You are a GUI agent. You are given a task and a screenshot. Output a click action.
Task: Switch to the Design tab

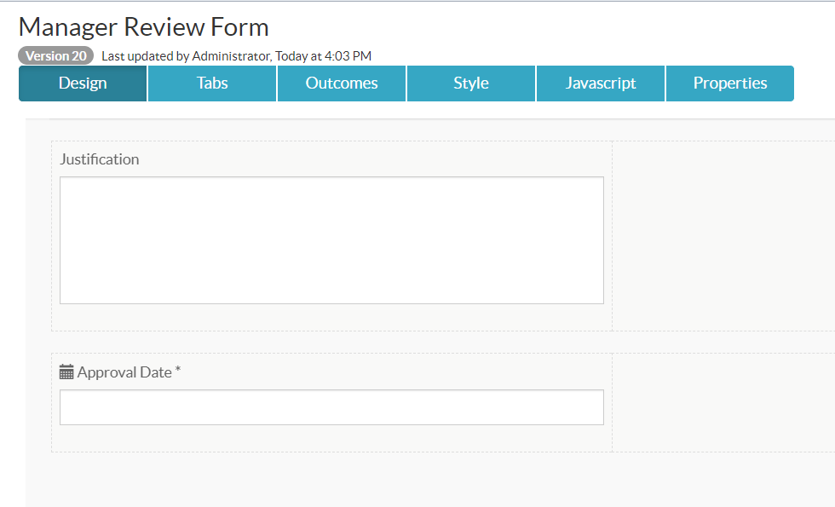click(x=82, y=83)
